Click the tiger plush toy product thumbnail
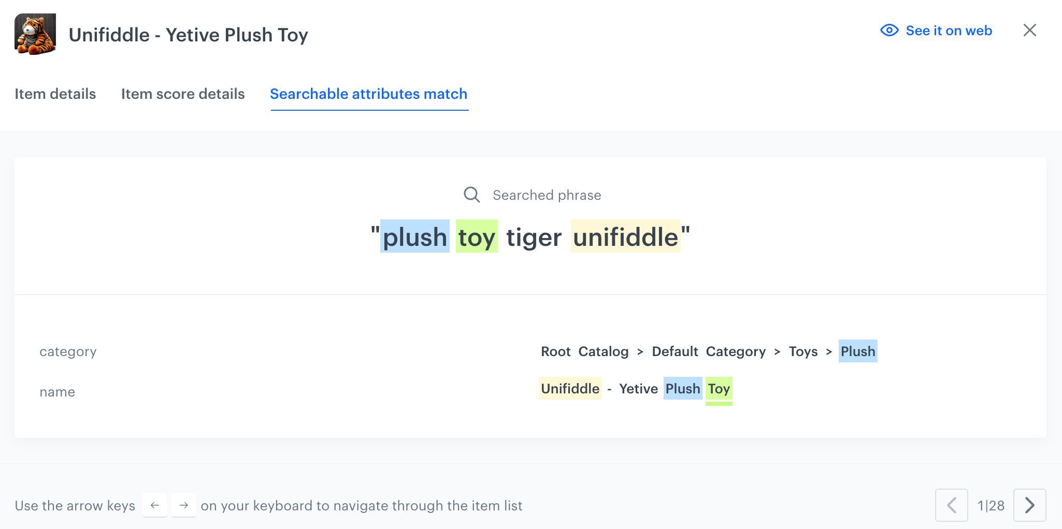This screenshot has height=529, width=1062. pos(35,34)
